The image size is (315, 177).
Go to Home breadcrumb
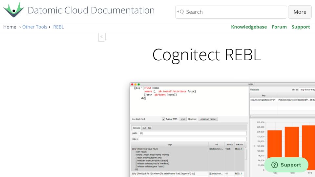click(10, 27)
